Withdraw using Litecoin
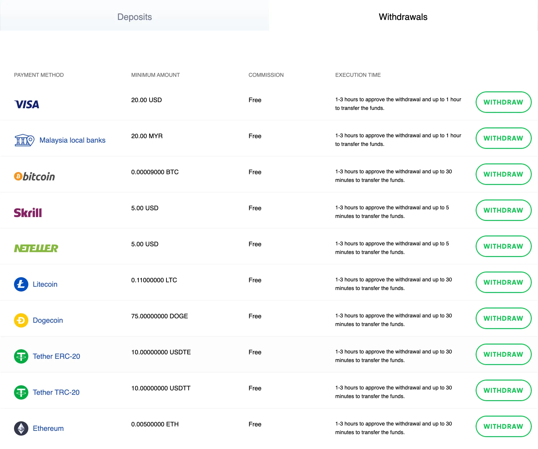 [503, 282]
